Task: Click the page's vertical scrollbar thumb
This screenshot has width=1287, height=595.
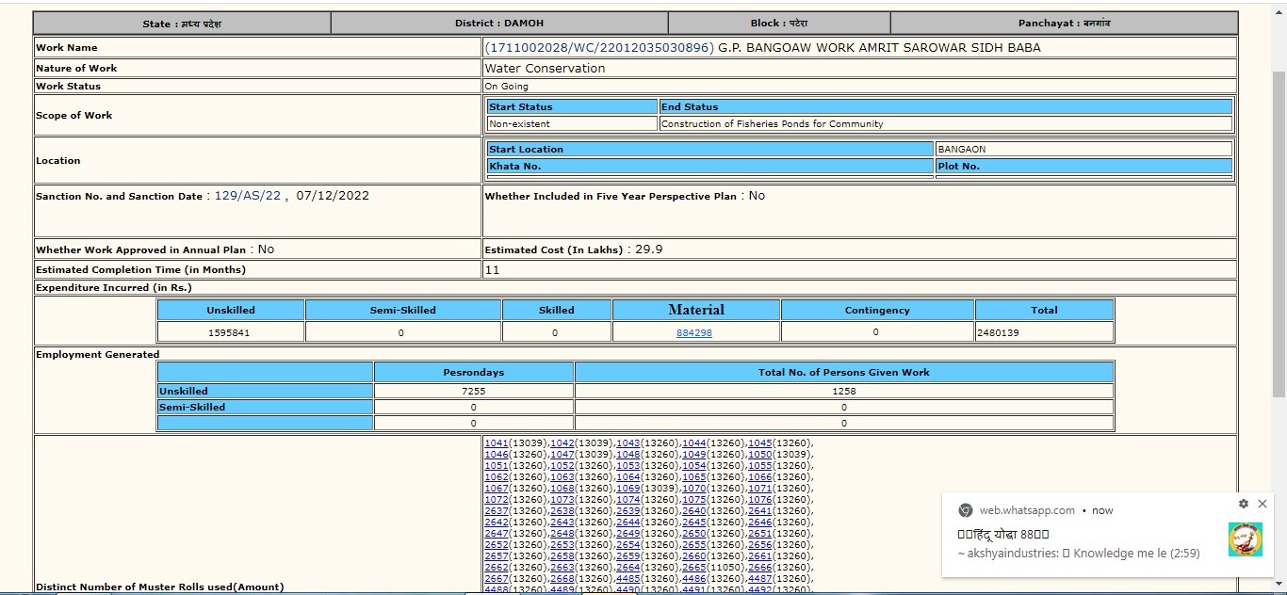Action: [1279, 233]
